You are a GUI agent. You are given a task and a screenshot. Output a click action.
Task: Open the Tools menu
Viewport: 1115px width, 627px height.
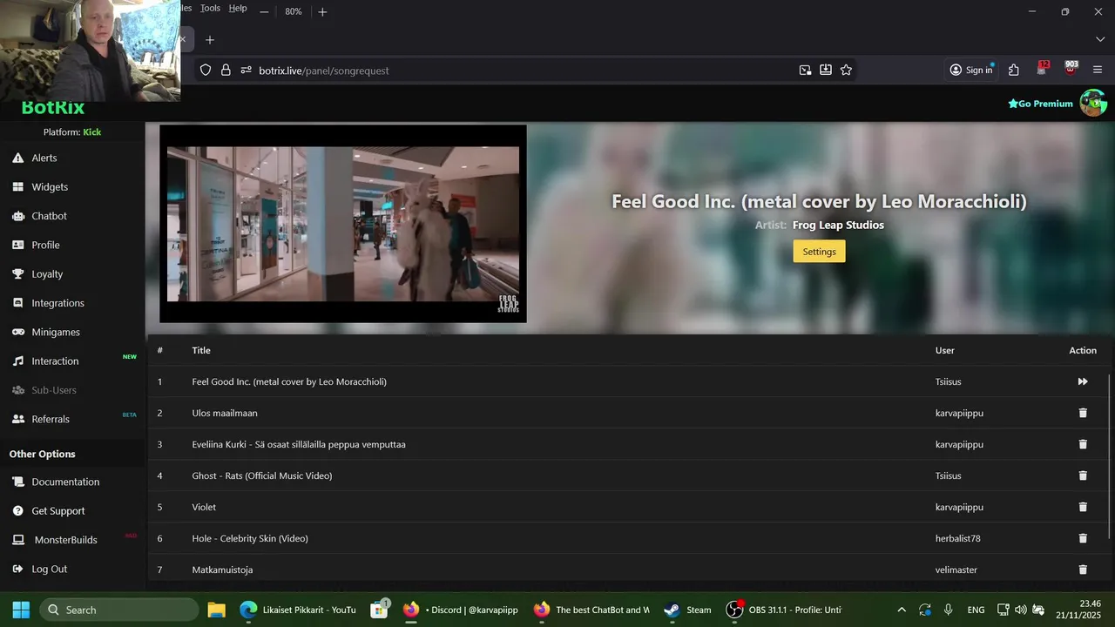(x=210, y=8)
